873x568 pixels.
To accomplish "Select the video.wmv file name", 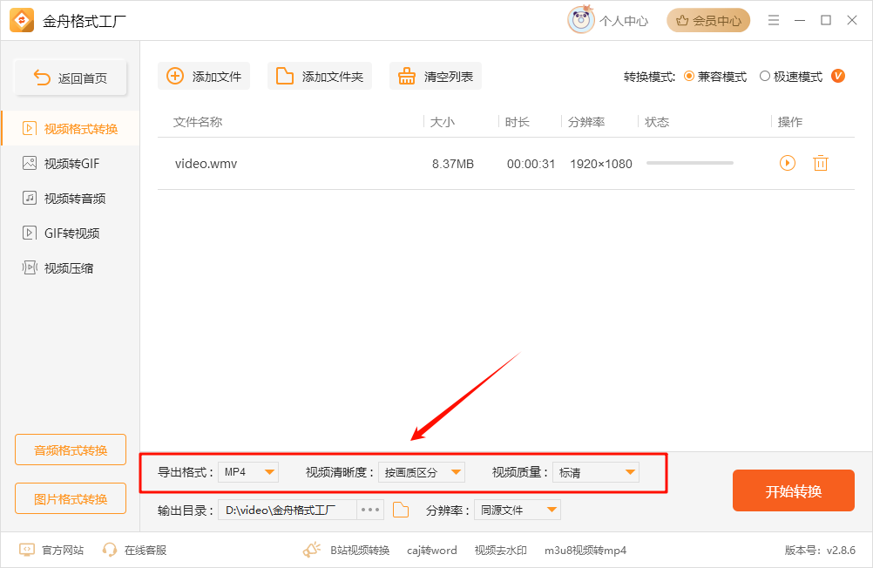I will [206, 164].
